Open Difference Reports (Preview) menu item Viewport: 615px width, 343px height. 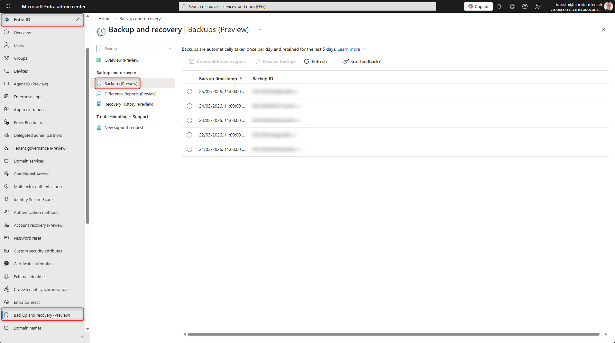(x=130, y=94)
